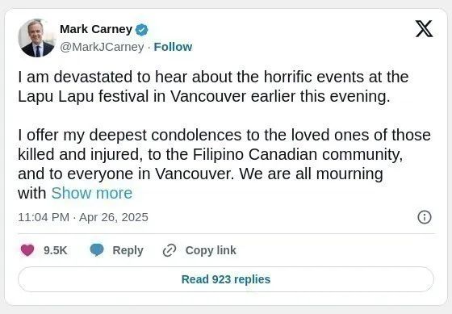The height and width of the screenshot is (314, 452).
Task: Click the chain link icon
Action: (169, 250)
